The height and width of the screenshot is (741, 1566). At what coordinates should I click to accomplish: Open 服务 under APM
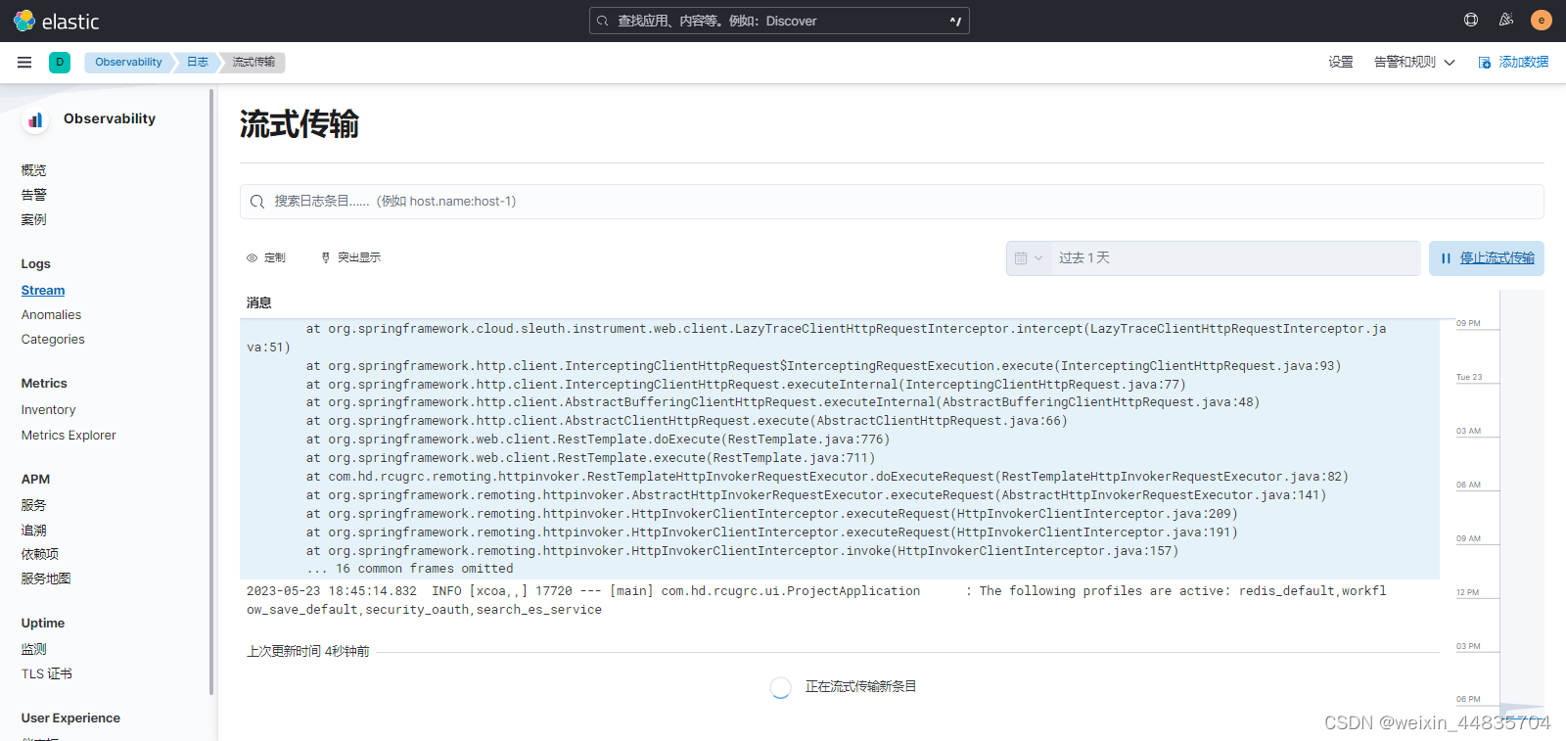point(34,505)
